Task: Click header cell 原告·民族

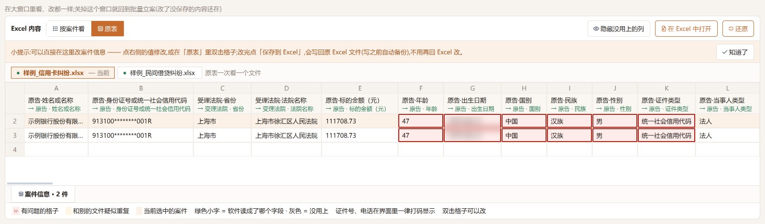Action: click(569, 104)
